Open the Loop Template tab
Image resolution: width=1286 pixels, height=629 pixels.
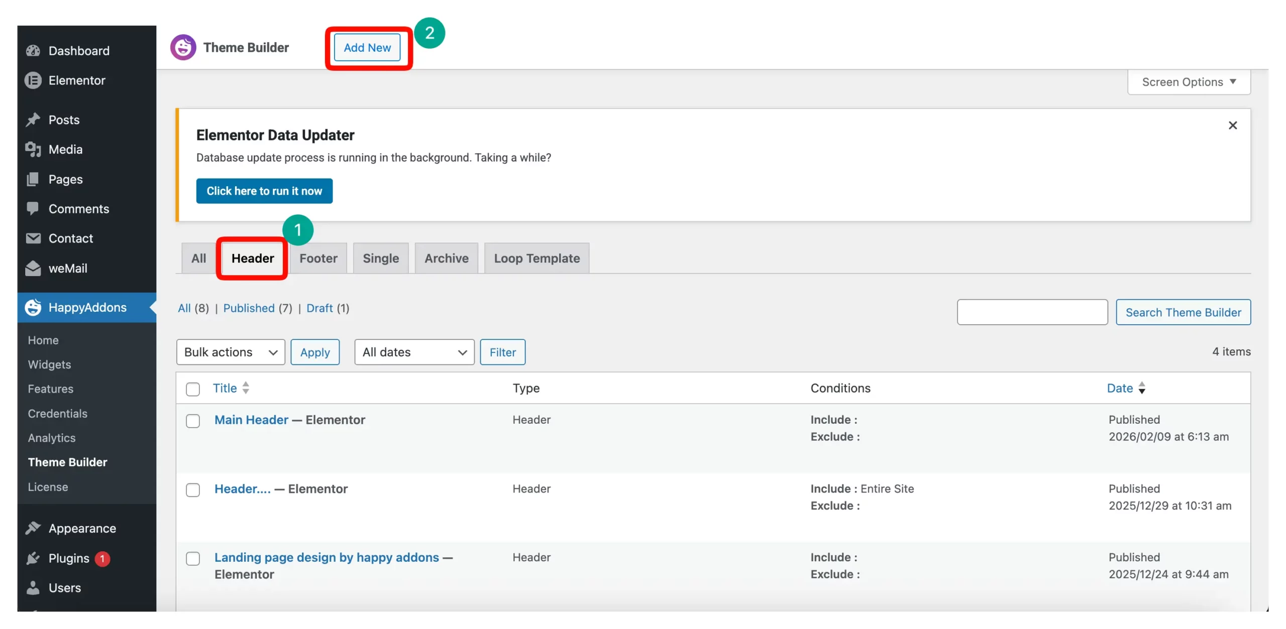pos(537,258)
